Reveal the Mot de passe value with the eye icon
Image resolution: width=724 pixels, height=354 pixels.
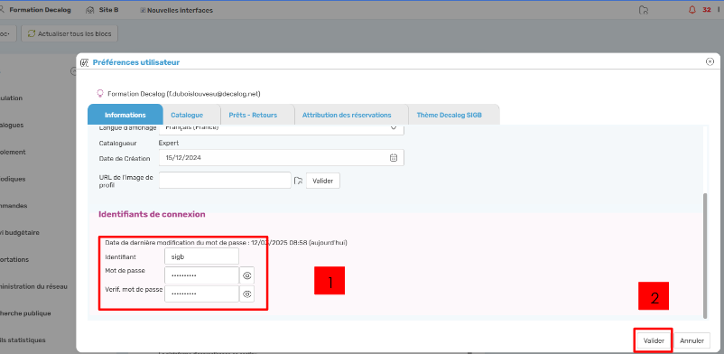(x=247, y=275)
